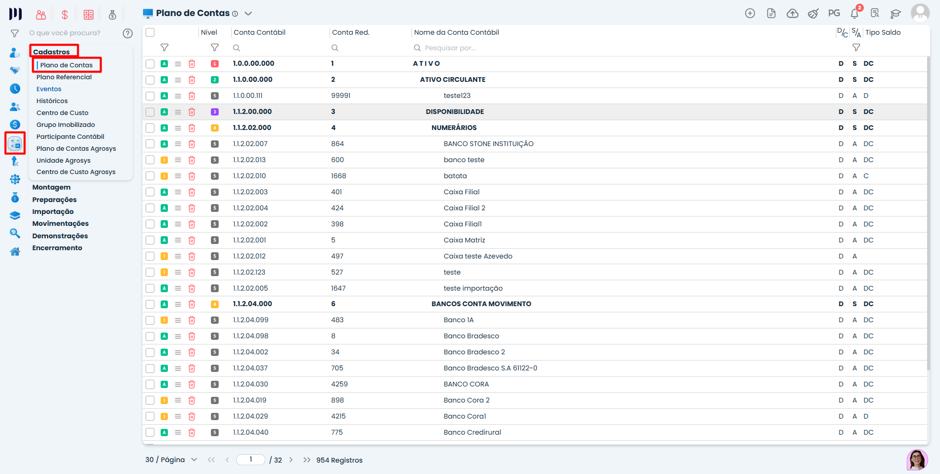Click the broom clean-up icon
940x474 pixels.
pos(813,13)
